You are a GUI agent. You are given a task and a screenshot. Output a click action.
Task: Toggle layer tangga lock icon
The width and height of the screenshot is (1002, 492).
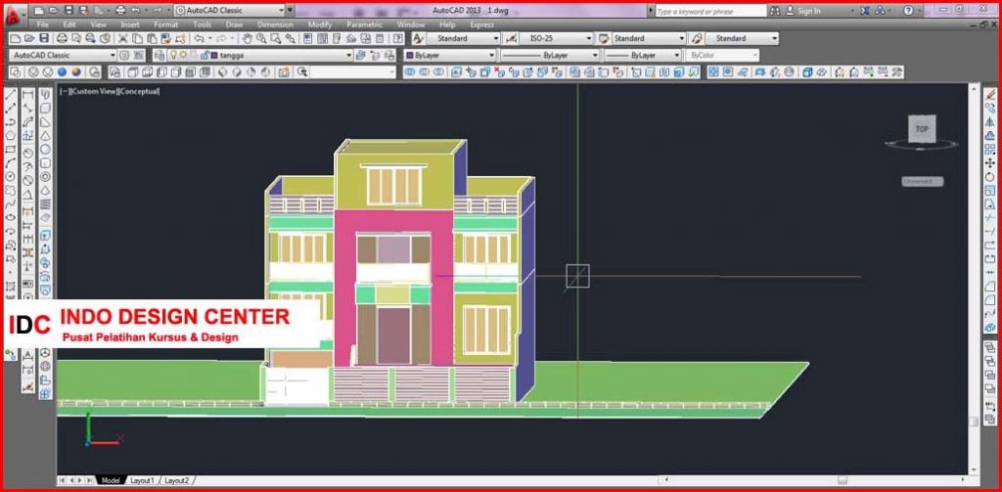tap(205, 56)
